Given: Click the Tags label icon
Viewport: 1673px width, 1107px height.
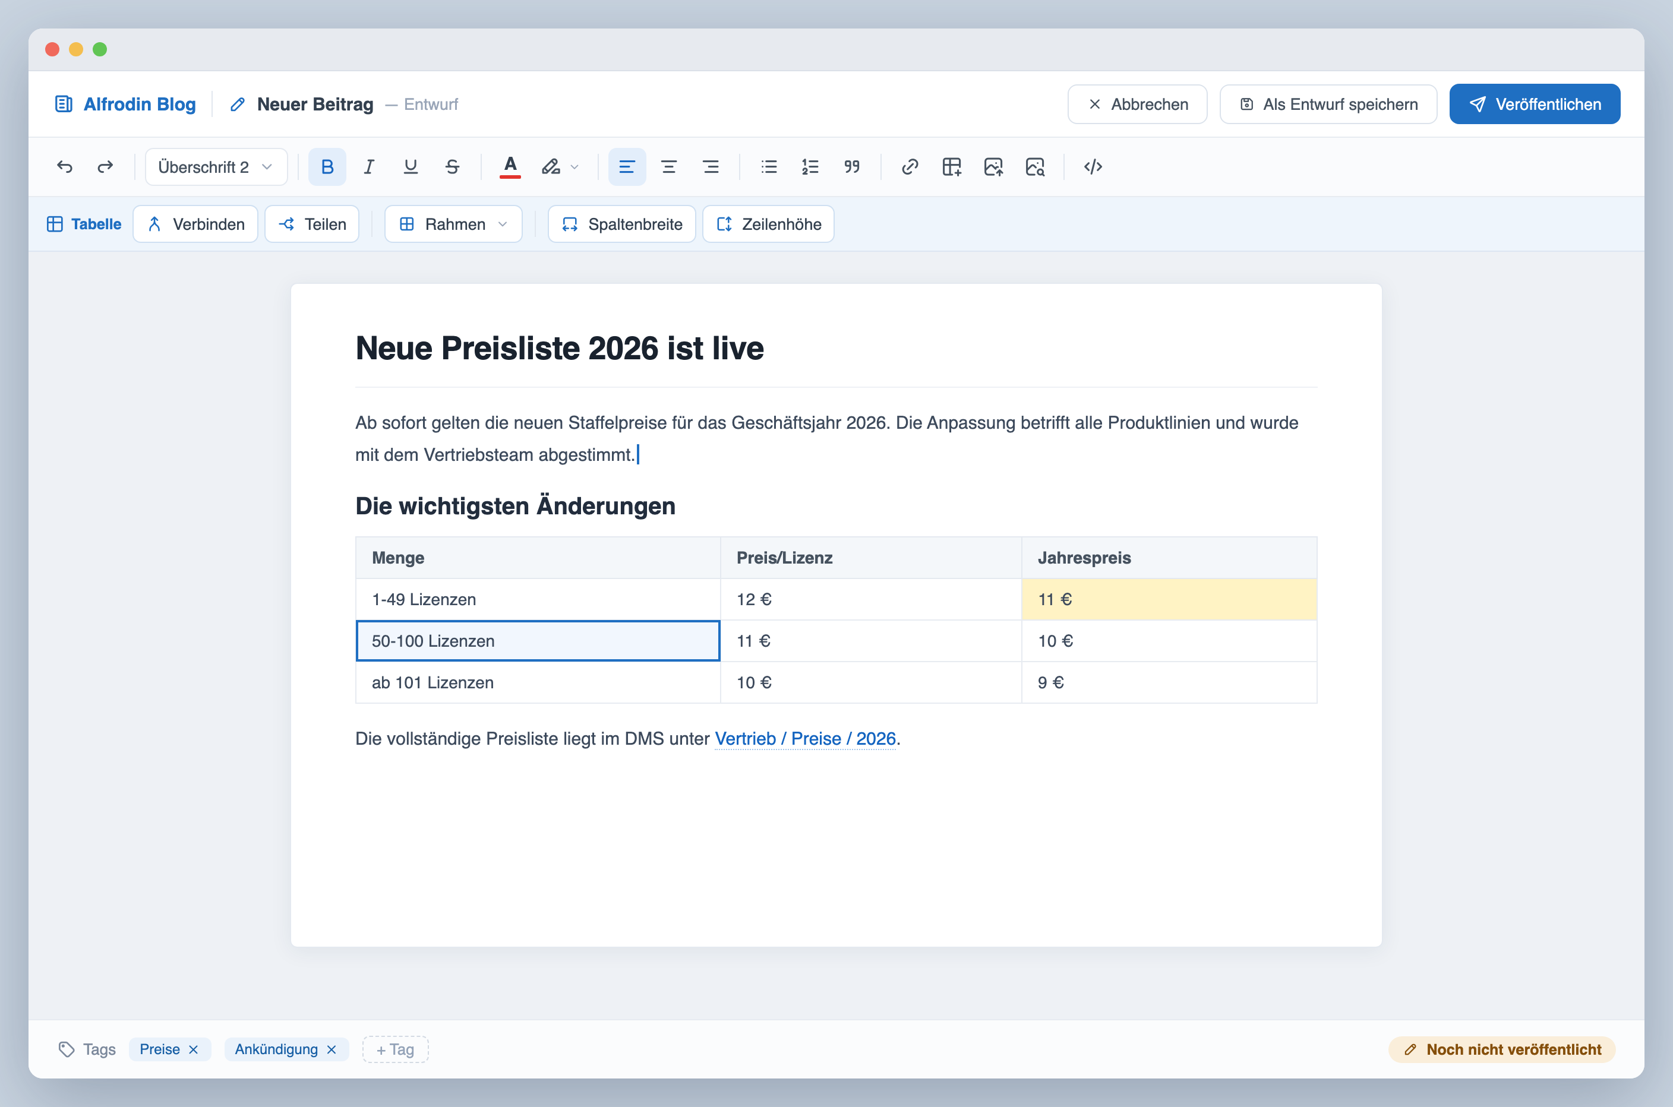Looking at the screenshot, I should coord(67,1050).
